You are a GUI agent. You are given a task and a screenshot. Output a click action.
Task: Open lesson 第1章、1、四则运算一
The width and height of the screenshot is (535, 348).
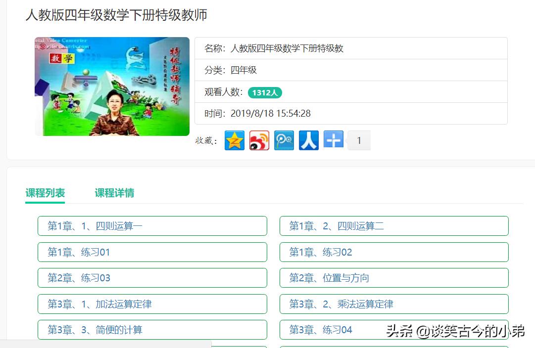click(152, 225)
